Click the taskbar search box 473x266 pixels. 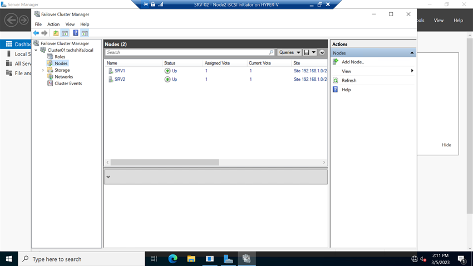tap(81, 259)
